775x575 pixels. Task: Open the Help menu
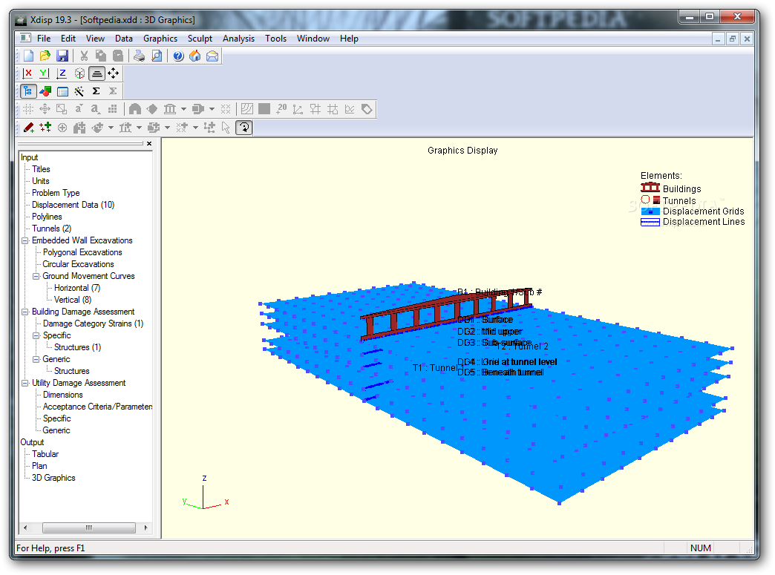coord(348,39)
